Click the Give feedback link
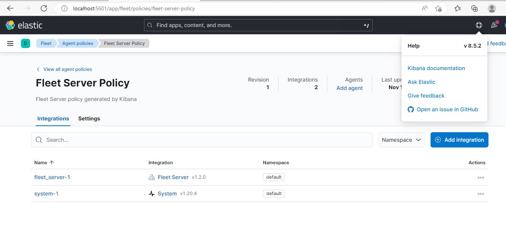 (426, 96)
